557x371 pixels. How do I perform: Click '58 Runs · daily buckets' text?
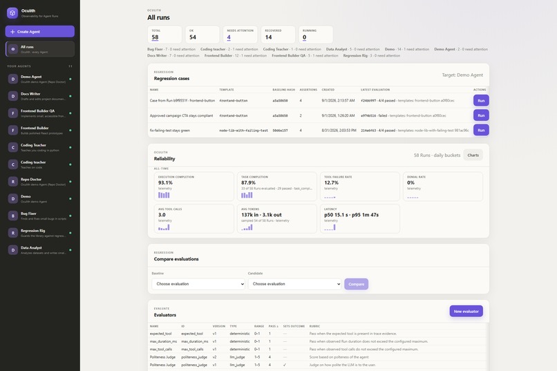point(437,155)
